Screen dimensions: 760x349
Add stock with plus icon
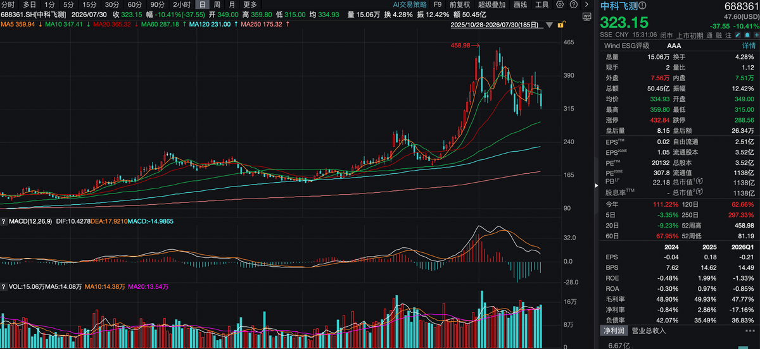756,35
